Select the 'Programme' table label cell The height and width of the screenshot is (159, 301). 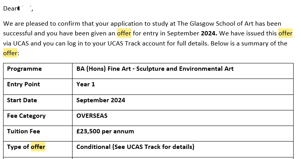click(x=38, y=71)
